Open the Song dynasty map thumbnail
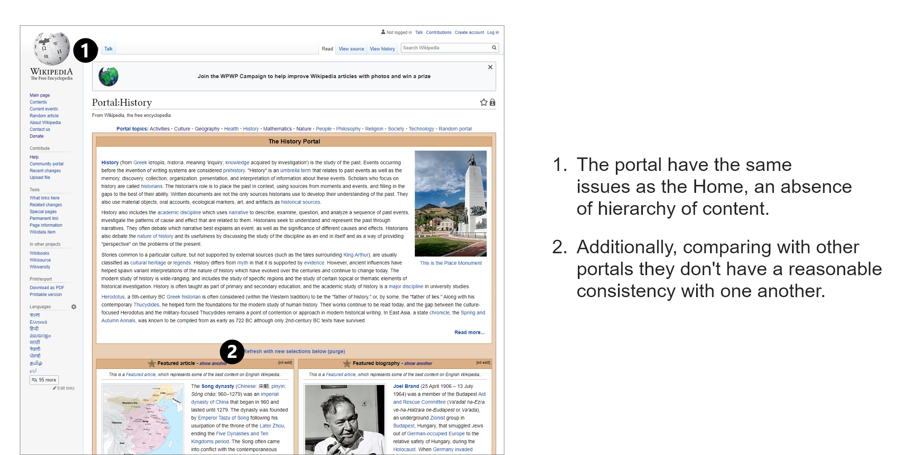 pyautogui.click(x=143, y=418)
